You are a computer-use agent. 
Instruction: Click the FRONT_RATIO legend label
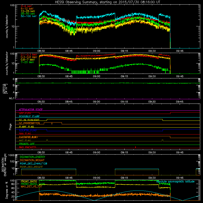(29, 181)
